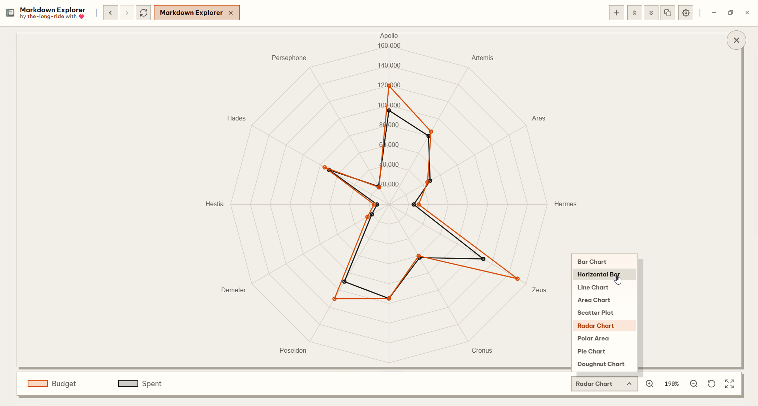Image resolution: width=758 pixels, height=406 pixels.
Task: Choose Area Chart from the chart menu
Action: coord(604,300)
